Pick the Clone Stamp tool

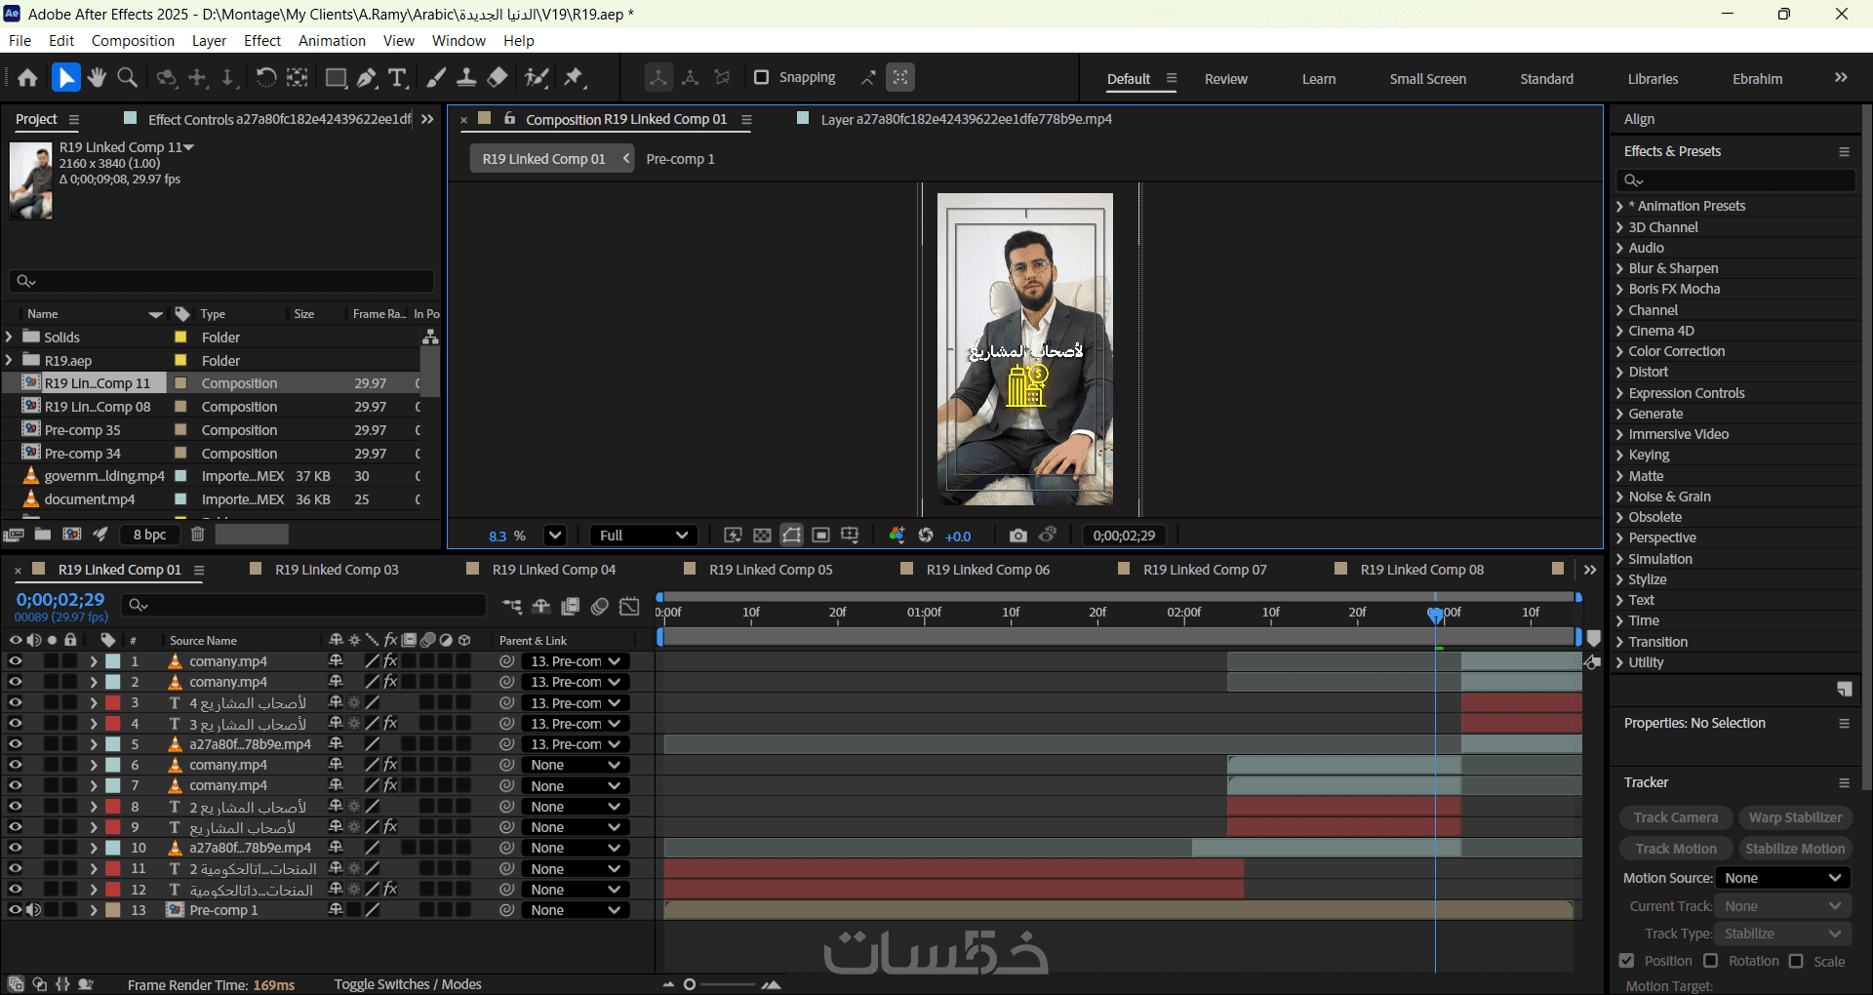tap(466, 78)
